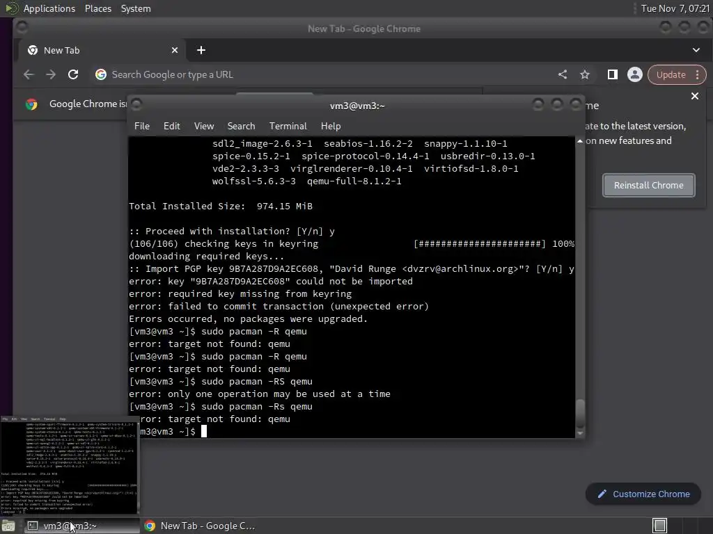Click 'Errors occurred, no packages were upgraded.' line
The image size is (713, 534).
(x=249, y=318)
